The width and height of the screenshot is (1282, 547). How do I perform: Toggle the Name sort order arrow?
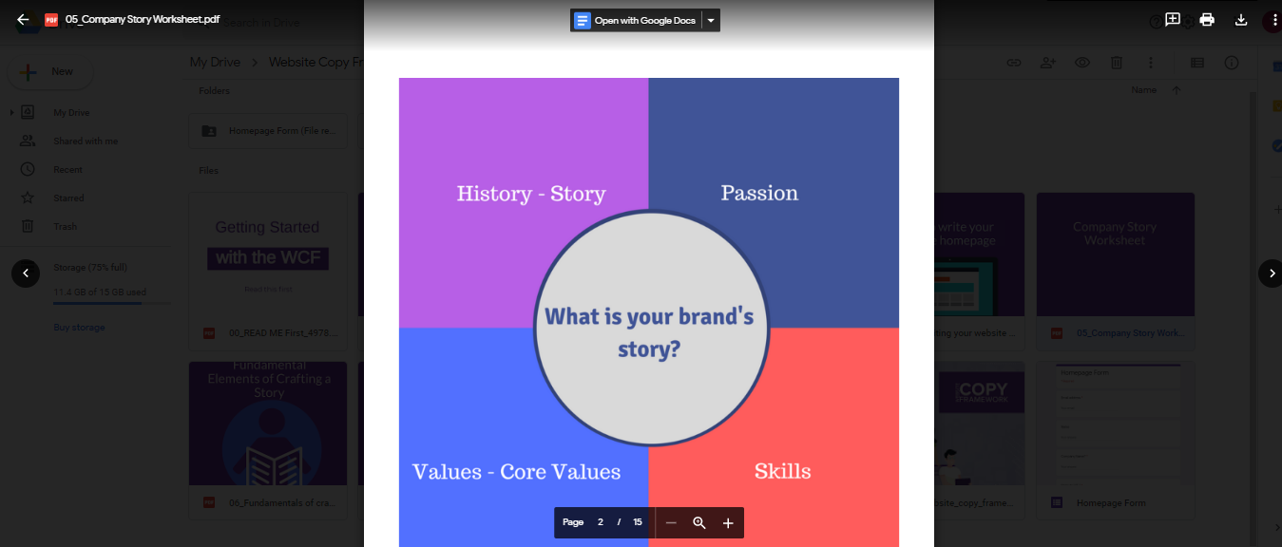(x=1176, y=89)
